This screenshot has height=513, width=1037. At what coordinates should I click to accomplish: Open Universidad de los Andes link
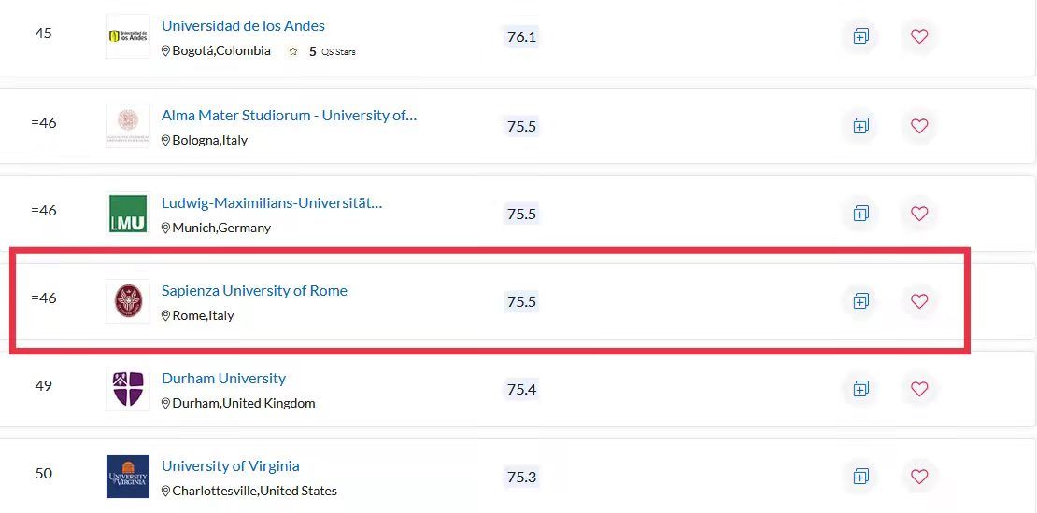click(x=243, y=26)
